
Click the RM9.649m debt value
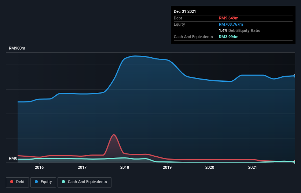(229, 18)
